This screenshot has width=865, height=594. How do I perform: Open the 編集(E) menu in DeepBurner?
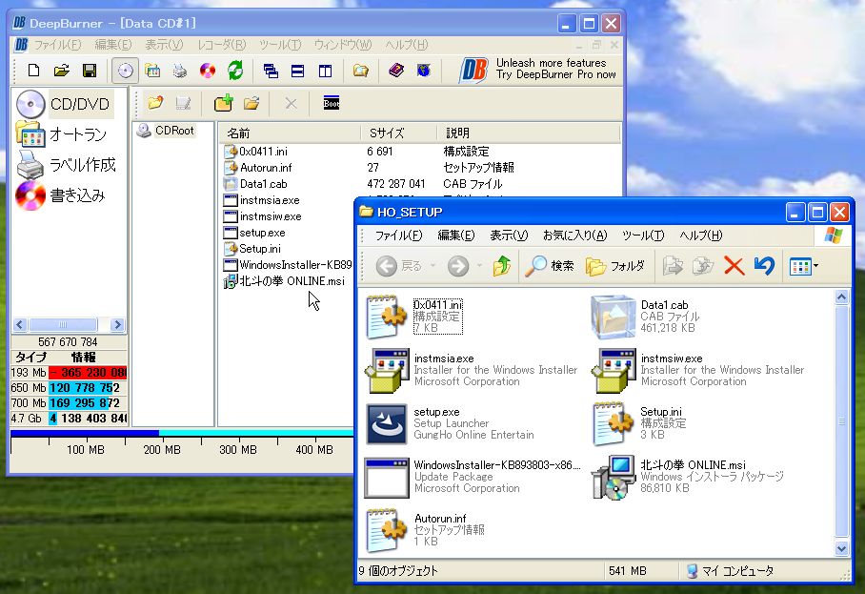[113, 45]
